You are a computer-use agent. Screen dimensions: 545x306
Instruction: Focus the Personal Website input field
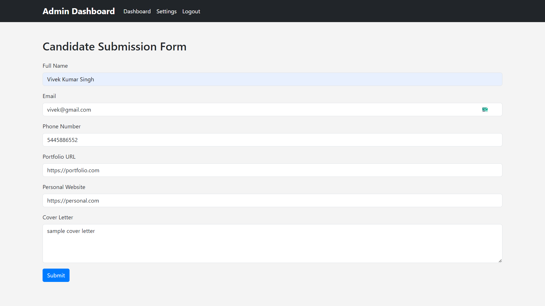point(272,201)
